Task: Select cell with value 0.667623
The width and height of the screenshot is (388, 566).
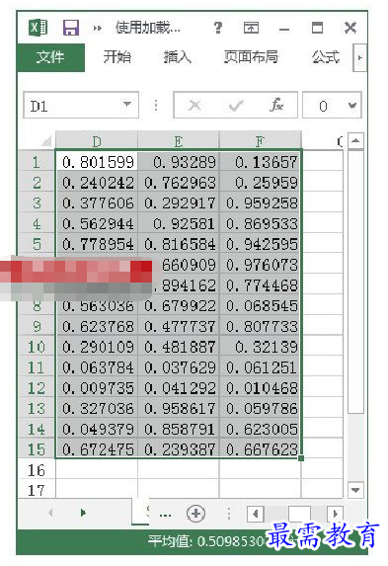Action: pos(260,449)
